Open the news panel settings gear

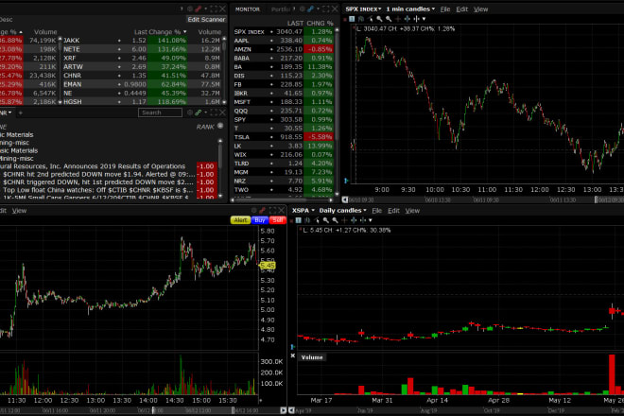pyautogui.click(x=190, y=113)
